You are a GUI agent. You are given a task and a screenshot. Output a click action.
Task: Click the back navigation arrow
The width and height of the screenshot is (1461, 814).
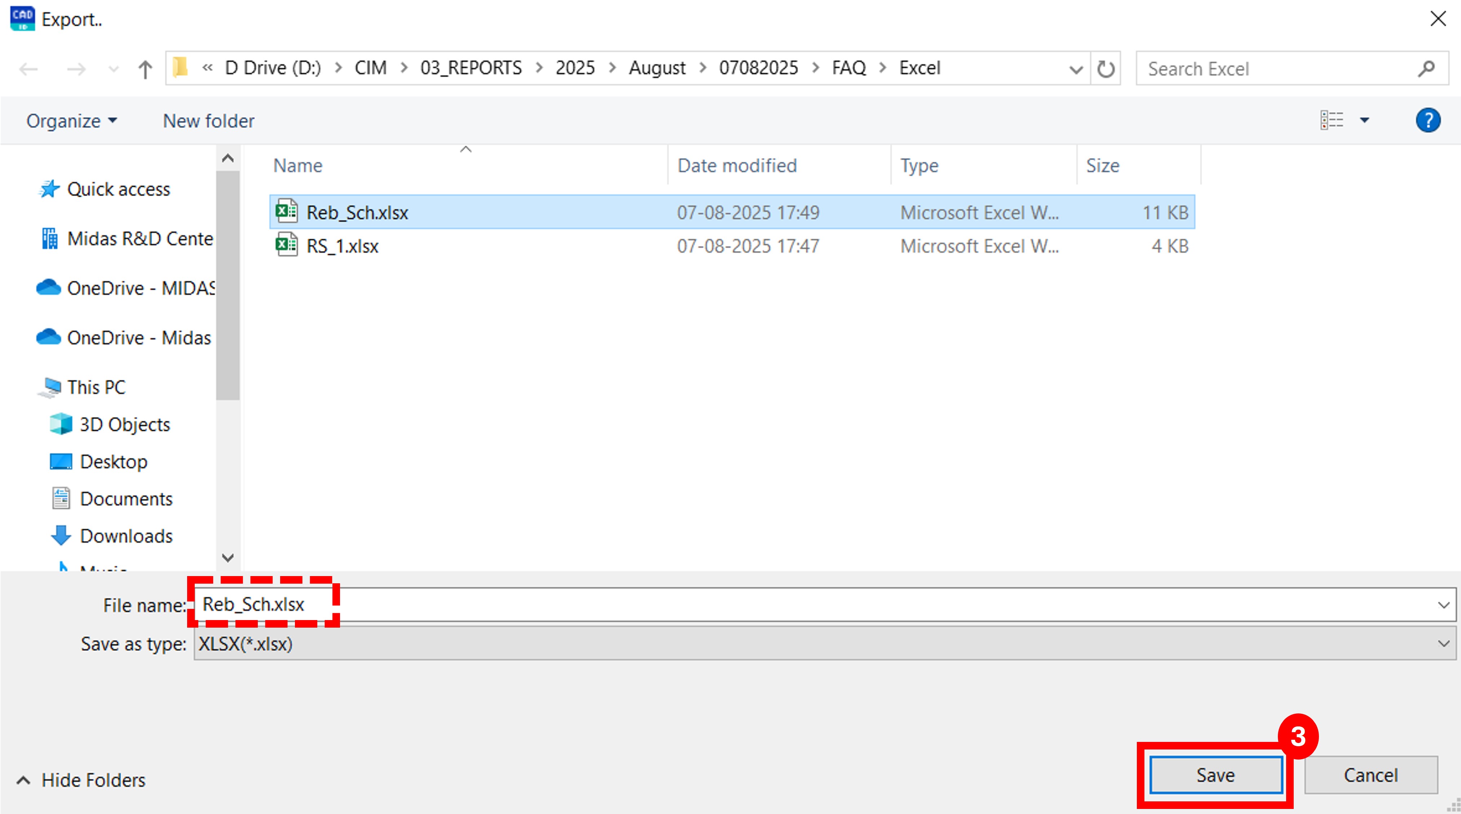pos(28,68)
